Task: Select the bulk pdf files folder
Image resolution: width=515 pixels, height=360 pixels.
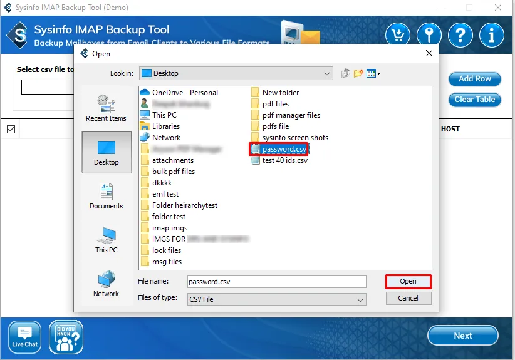Action: tap(167, 172)
